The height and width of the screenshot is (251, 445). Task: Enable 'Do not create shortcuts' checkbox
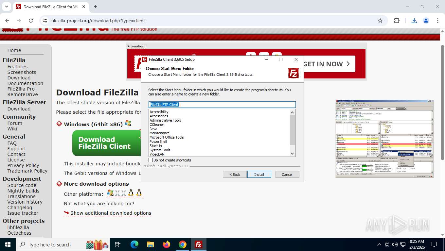(151, 160)
